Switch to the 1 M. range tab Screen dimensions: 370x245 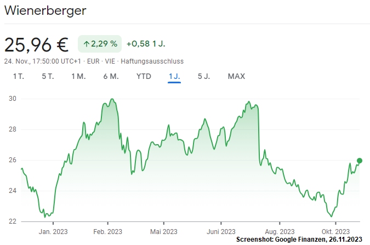pos(78,77)
